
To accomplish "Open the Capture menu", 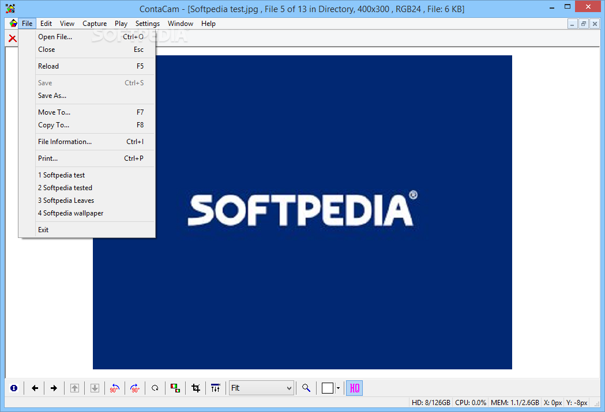I will (x=95, y=24).
